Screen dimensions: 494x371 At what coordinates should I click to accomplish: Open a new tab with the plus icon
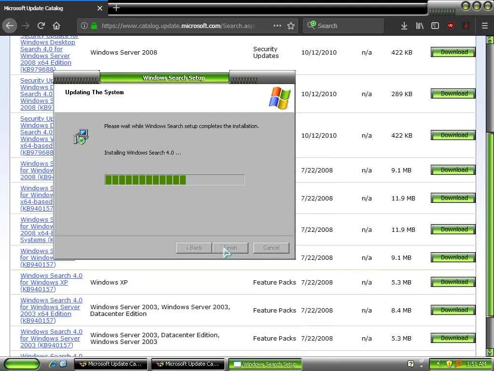[116, 8]
